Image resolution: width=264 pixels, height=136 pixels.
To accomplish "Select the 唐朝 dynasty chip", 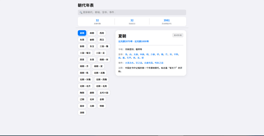I will (x=92, y=93).
